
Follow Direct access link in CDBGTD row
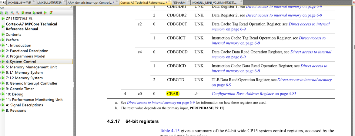click(x=271, y=82)
